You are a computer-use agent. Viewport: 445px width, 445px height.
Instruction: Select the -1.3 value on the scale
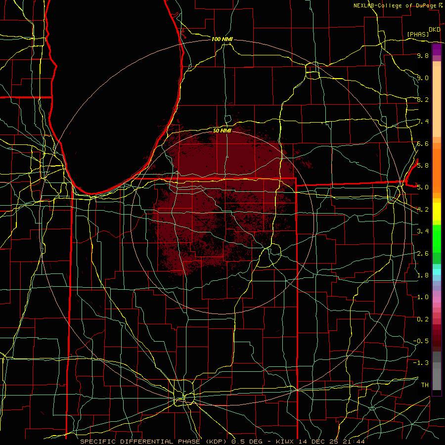(421, 363)
